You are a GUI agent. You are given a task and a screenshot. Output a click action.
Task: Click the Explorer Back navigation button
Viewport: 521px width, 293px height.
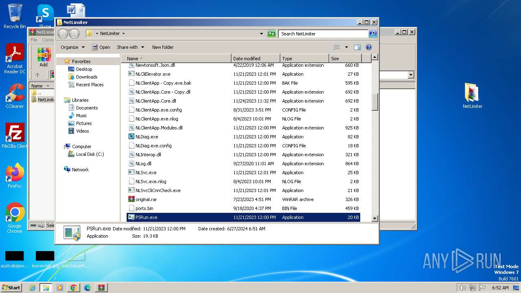63,34
